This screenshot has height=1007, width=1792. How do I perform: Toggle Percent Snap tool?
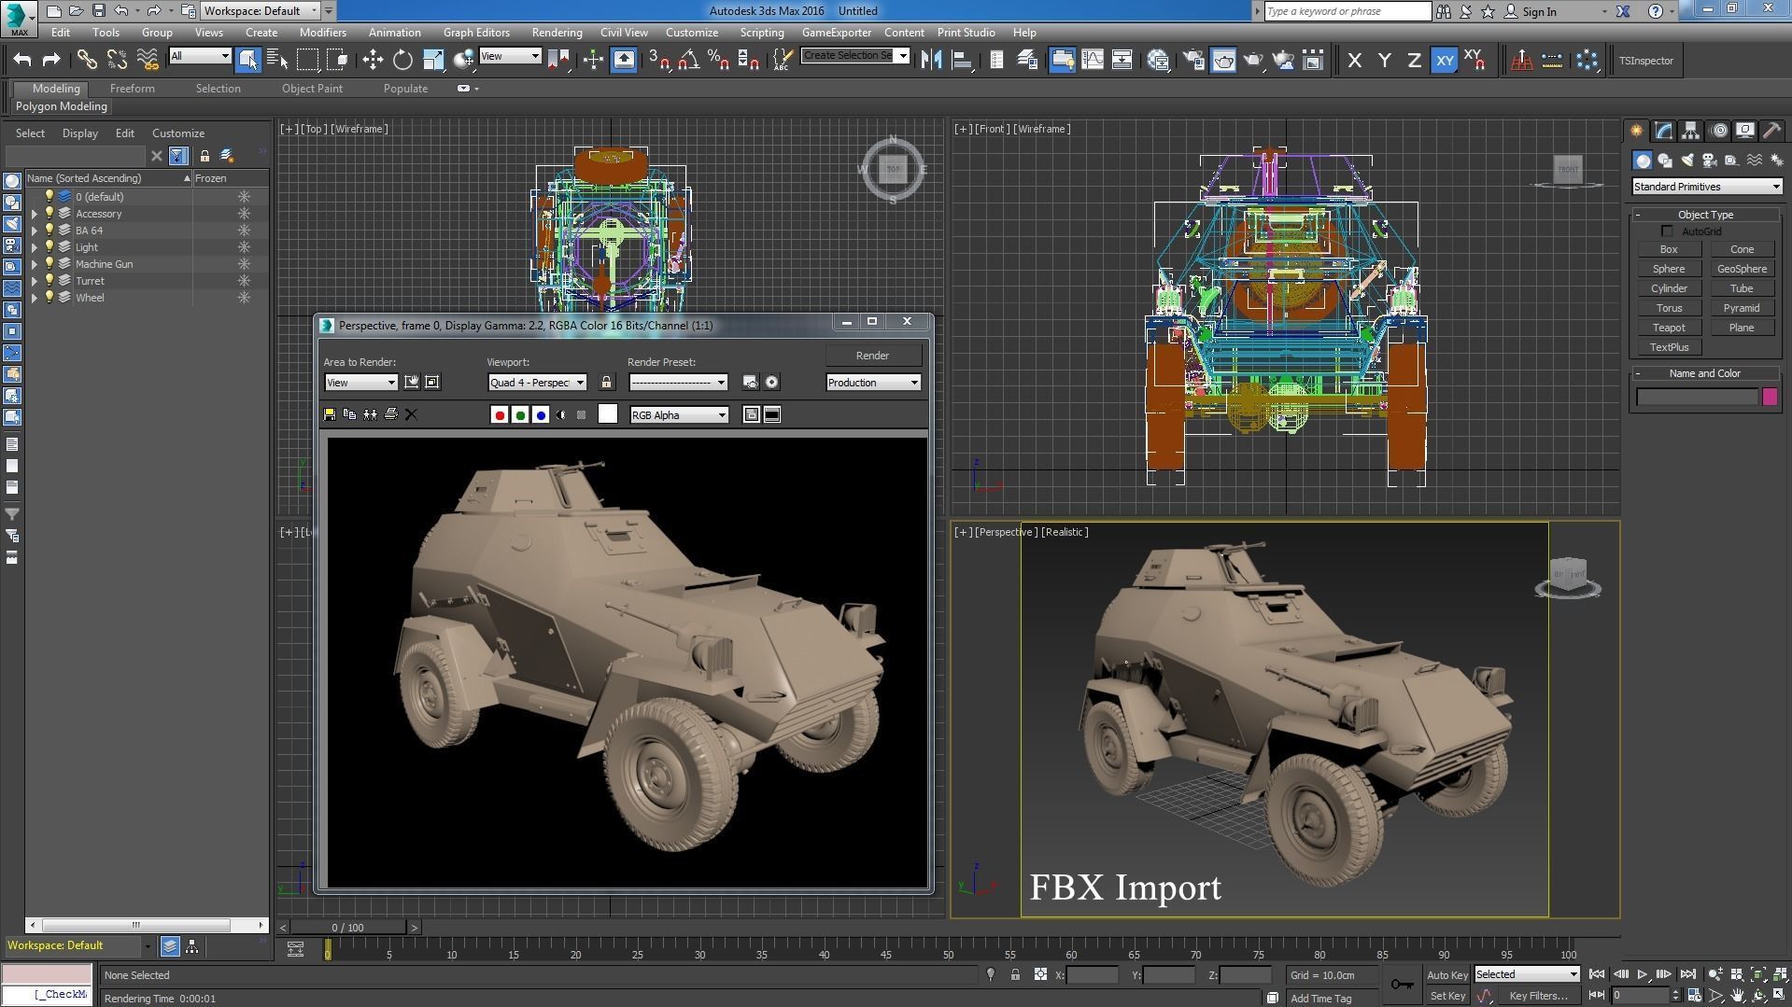point(718,61)
